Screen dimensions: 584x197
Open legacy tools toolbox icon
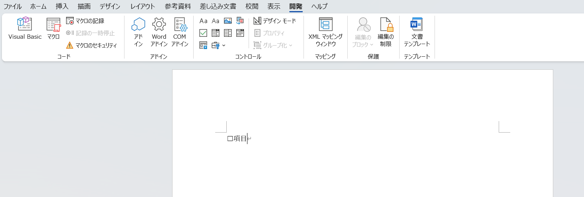coord(216,45)
